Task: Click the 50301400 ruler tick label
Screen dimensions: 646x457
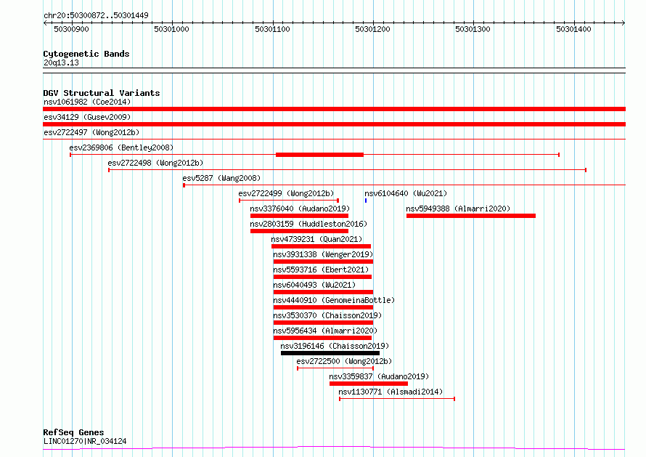Action: coord(573,29)
